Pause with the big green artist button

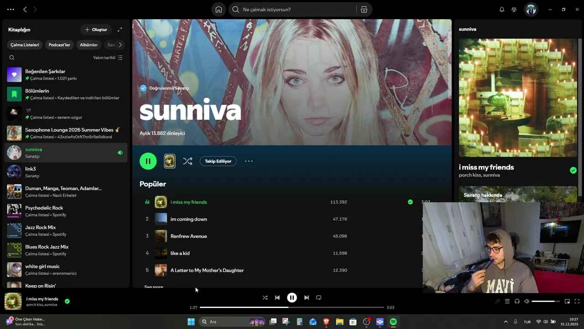[x=148, y=161]
